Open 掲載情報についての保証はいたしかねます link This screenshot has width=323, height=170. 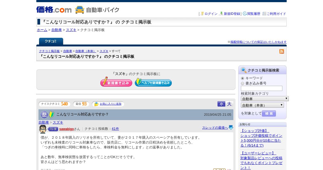pos(258,42)
